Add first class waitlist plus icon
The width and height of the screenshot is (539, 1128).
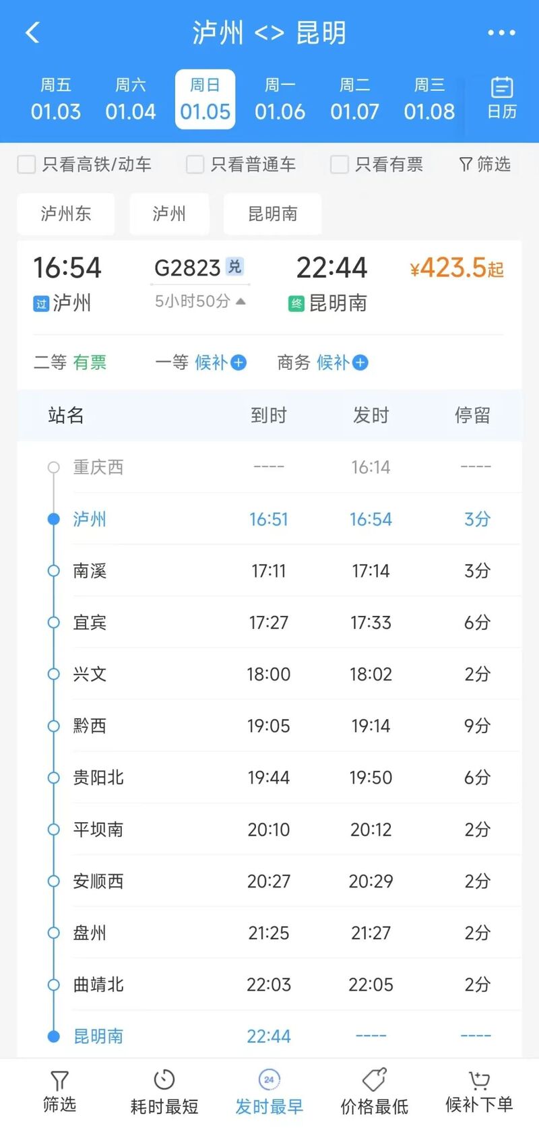click(239, 363)
